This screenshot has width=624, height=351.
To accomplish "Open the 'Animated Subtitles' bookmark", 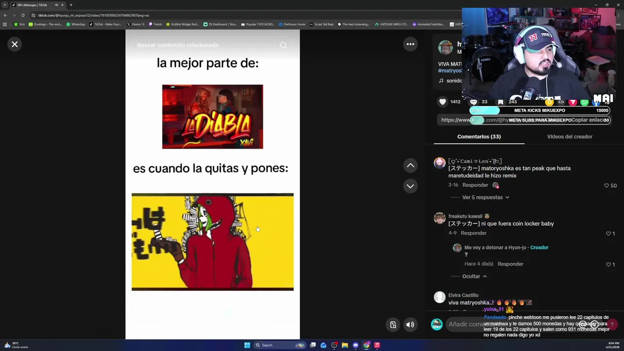I will coord(429,24).
